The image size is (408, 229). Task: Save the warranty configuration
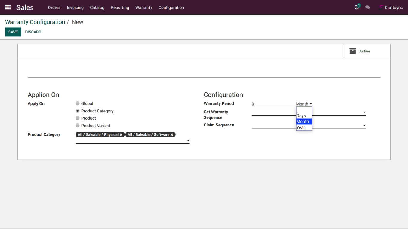click(x=13, y=32)
